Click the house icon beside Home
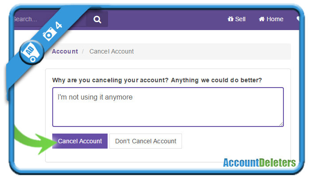This screenshot has height=180, width=310. 262,19
